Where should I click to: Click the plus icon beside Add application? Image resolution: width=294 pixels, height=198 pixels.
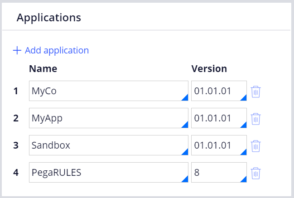point(17,50)
